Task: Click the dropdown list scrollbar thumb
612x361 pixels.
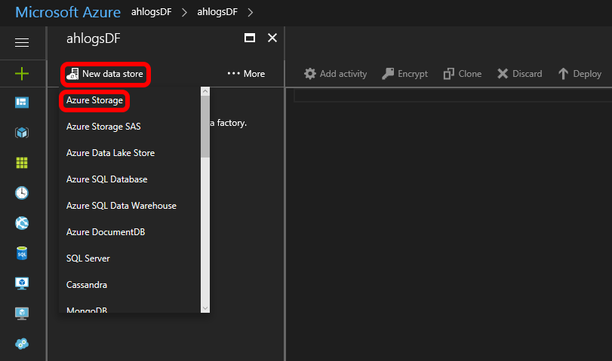Action: (205, 127)
